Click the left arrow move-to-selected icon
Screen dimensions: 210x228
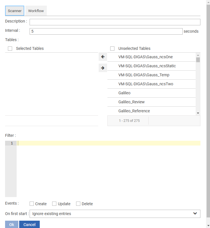[103, 57]
